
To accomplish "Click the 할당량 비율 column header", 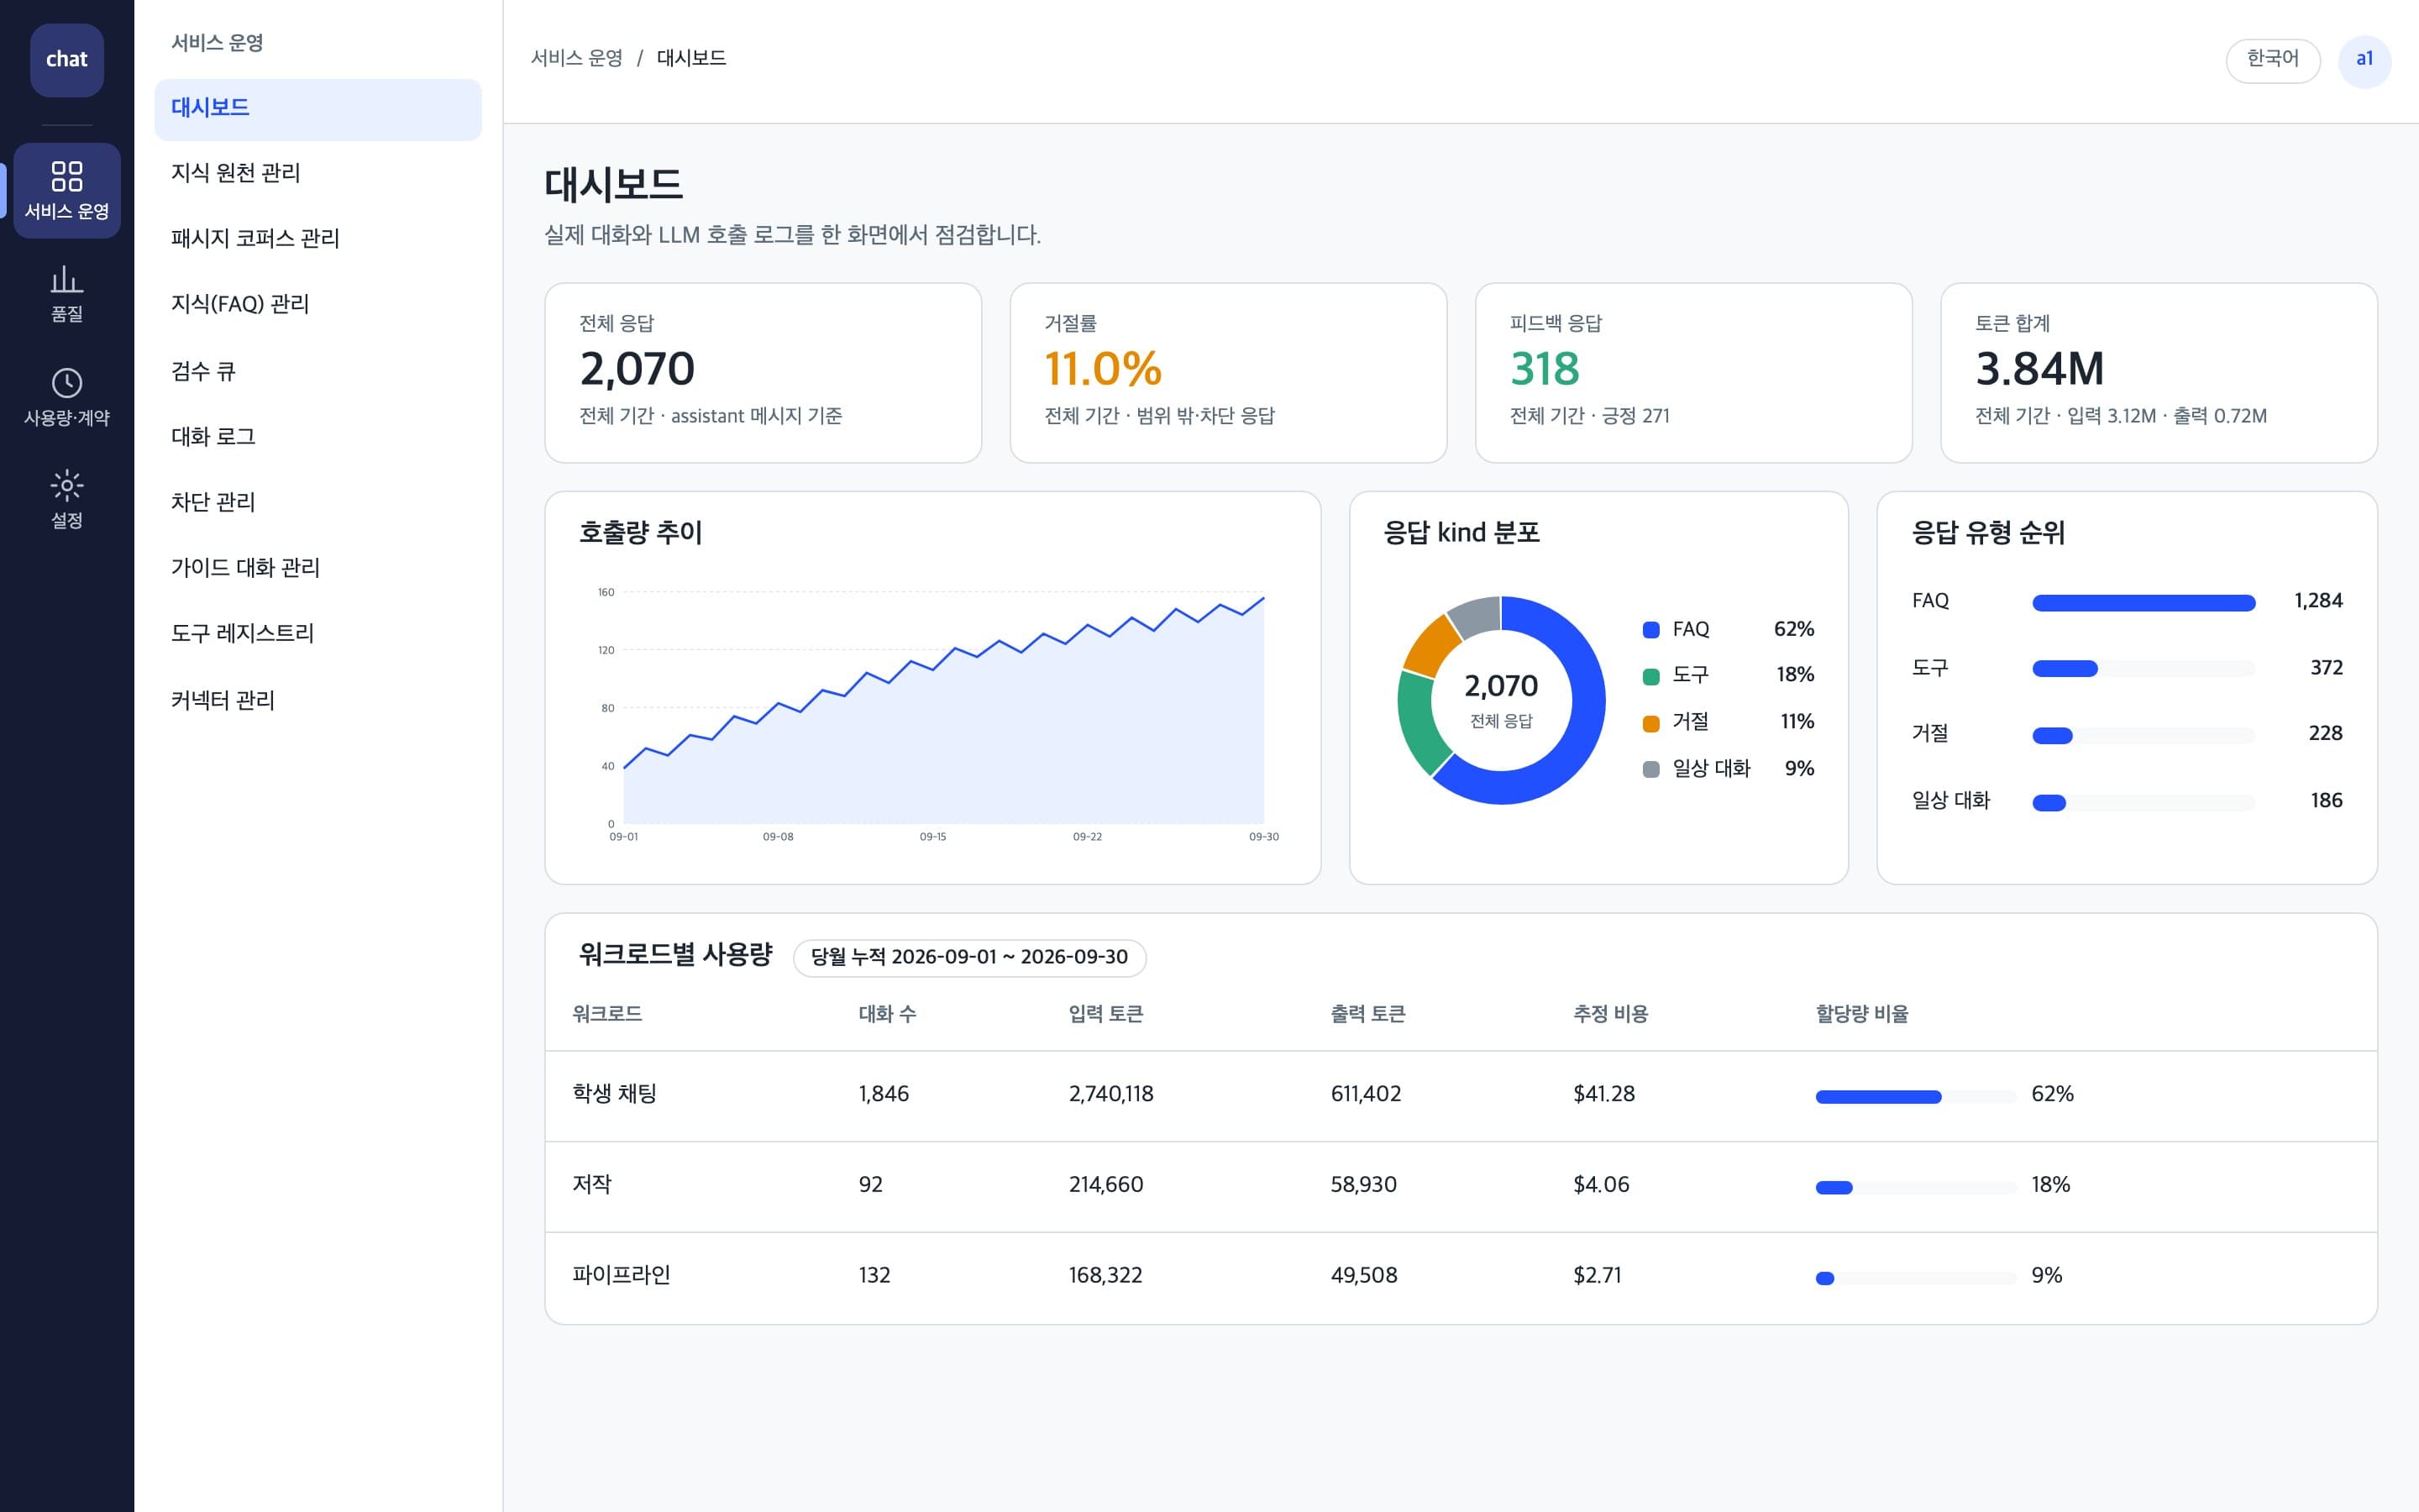I will coord(1861,1014).
